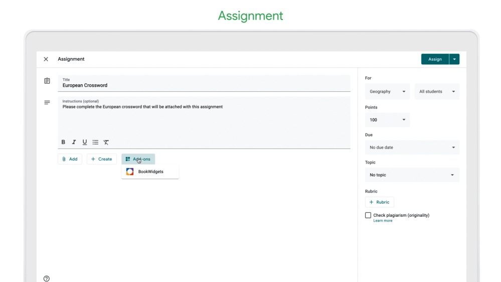Select BookWidgets from Add-ons menu
501x282 pixels.
[x=150, y=172]
